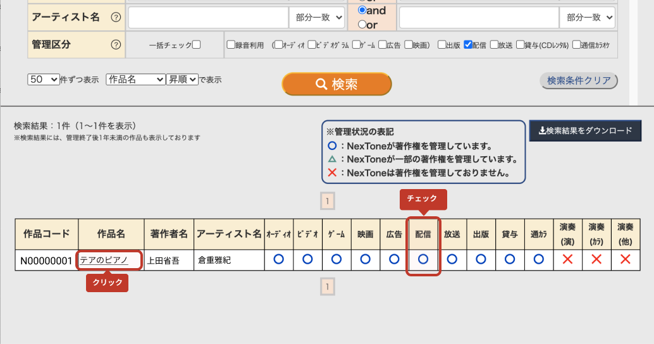Click 検索結果をダウンロード button

click(x=584, y=131)
